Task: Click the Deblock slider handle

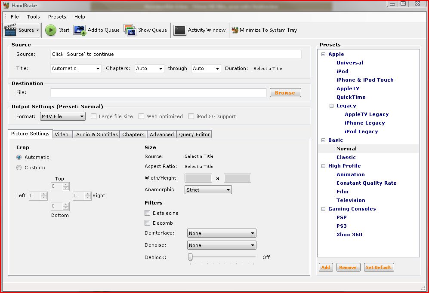Action: coord(190,257)
